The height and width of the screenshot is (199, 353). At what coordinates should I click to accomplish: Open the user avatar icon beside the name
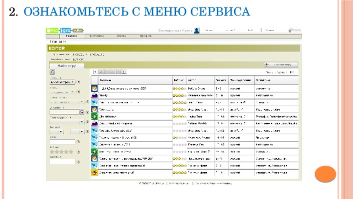click(197, 30)
